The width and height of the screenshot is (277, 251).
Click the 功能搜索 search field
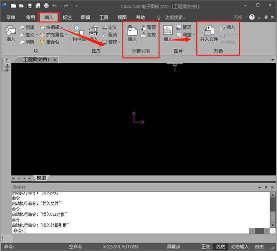coord(175,18)
